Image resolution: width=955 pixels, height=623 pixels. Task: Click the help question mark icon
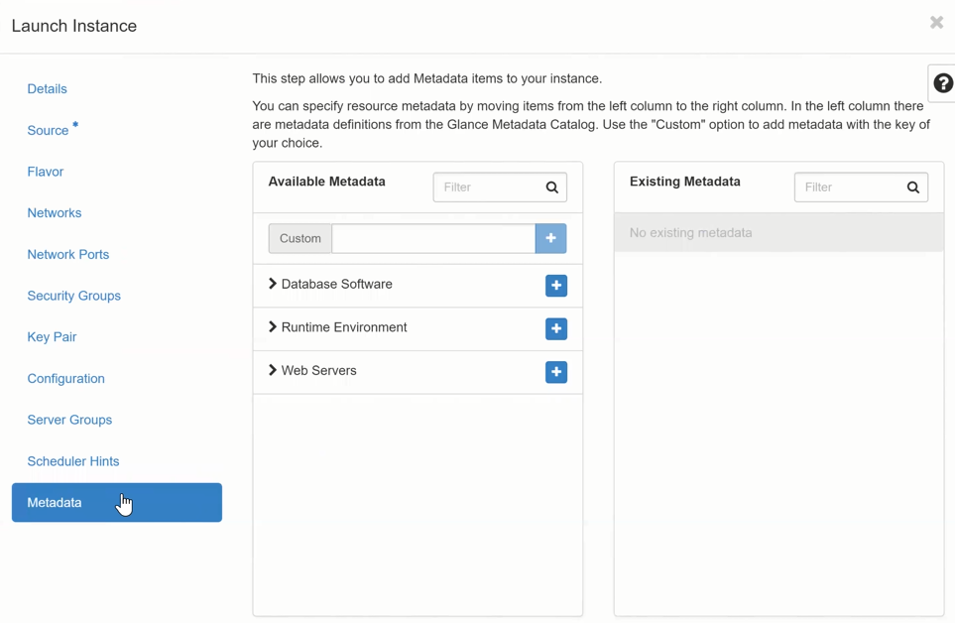click(942, 84)
